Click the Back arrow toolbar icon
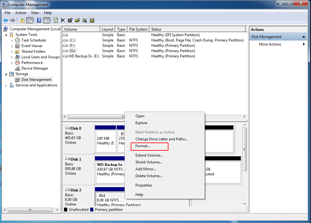 pyautogui.click(x=6, y=20)
